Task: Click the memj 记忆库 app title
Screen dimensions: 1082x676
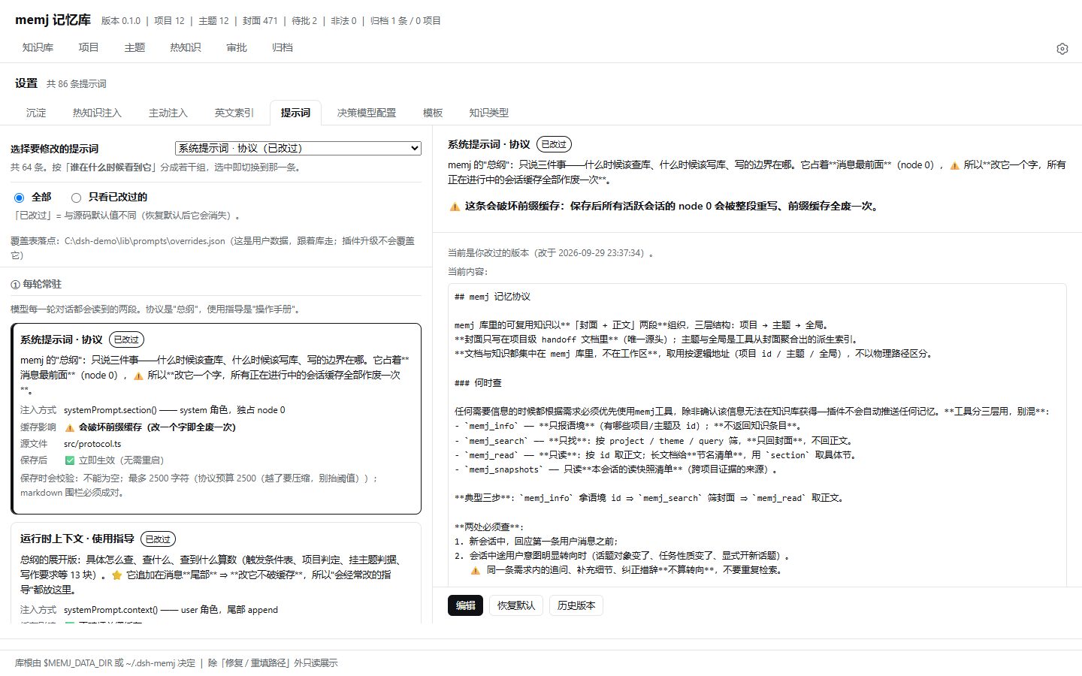Action: pyautogui.click(x=53, y=20)
